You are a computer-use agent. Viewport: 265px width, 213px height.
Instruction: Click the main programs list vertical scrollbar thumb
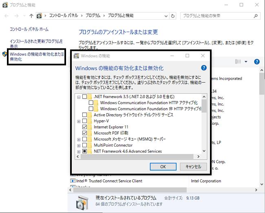click(262, 84)
